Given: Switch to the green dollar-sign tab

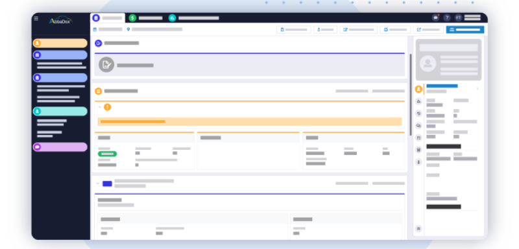Looking at the screenshot, I should coord(146,18).
